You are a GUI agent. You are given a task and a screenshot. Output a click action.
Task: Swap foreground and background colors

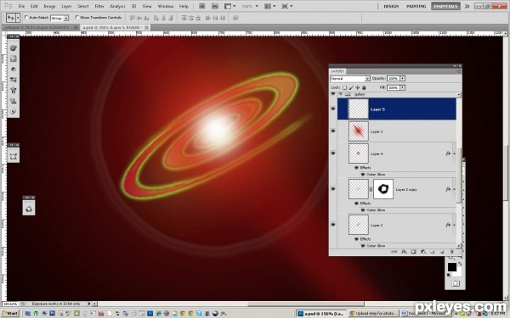pos(460,264)
